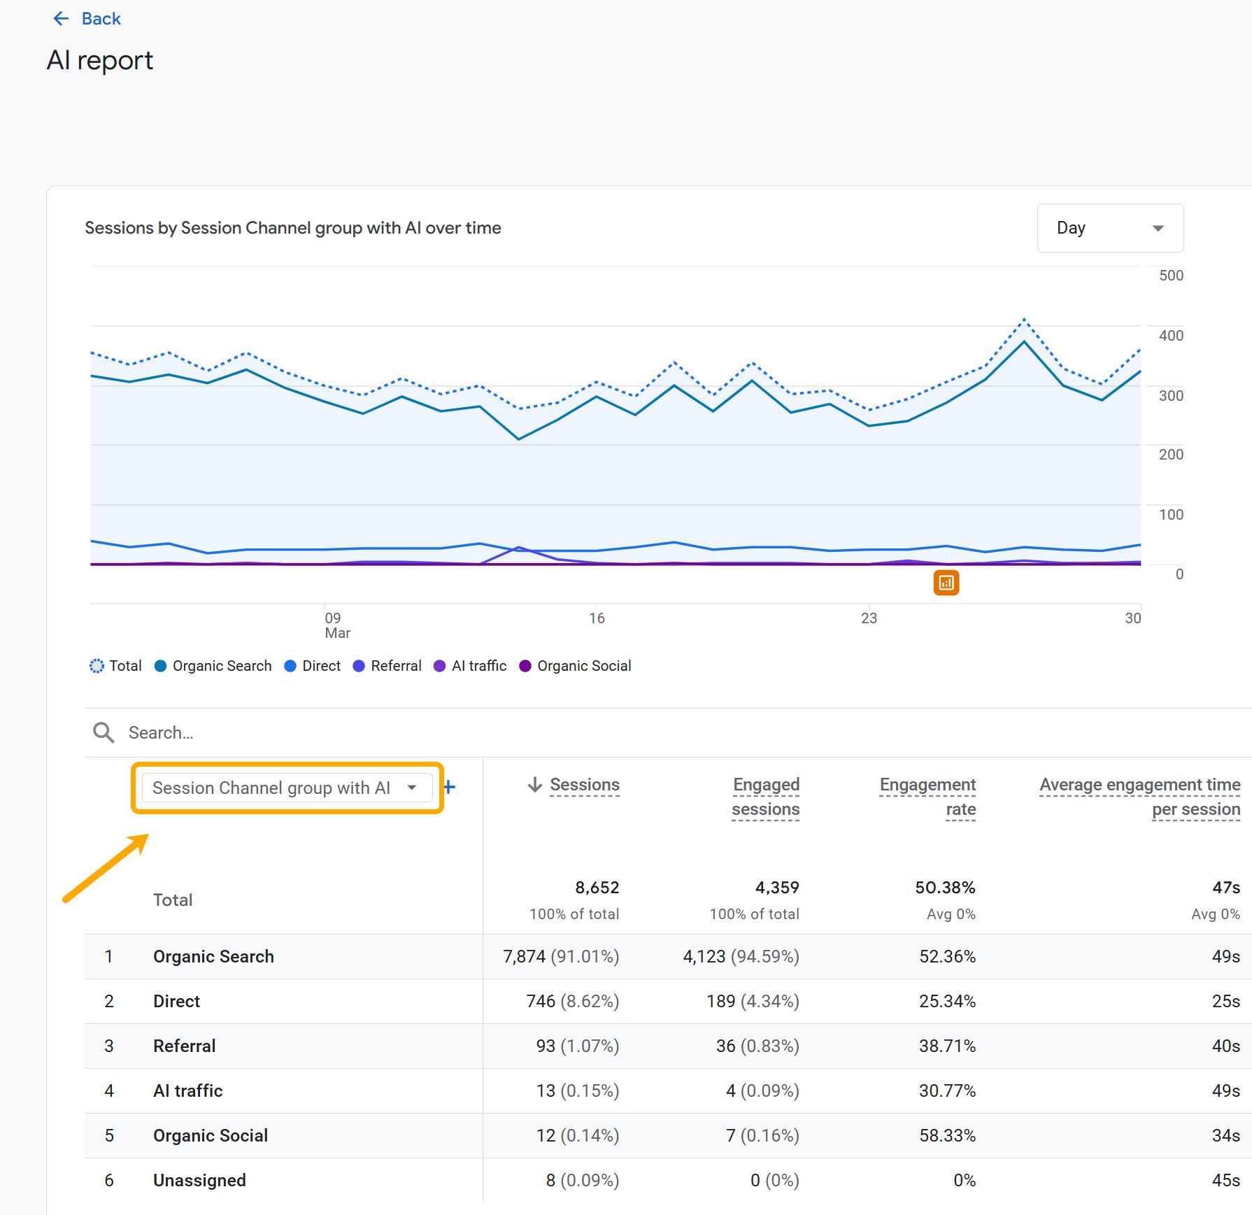Open the orange insight icon on the chart

(946, 582)
